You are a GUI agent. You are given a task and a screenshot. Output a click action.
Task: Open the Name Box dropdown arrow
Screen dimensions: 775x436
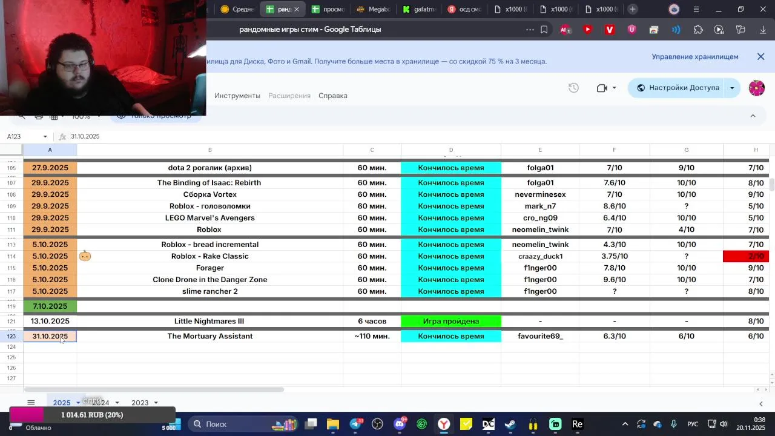point(45,137)
